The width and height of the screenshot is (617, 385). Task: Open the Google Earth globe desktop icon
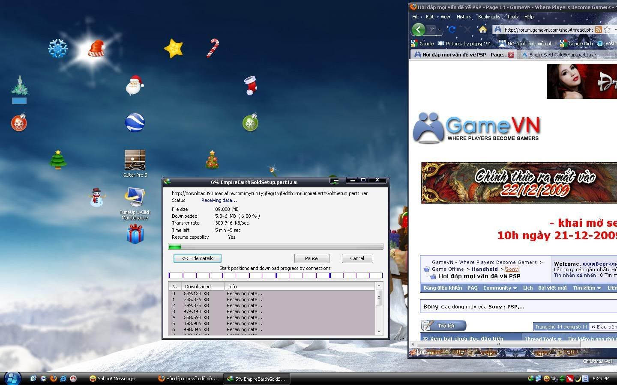(x=135, y=123)
